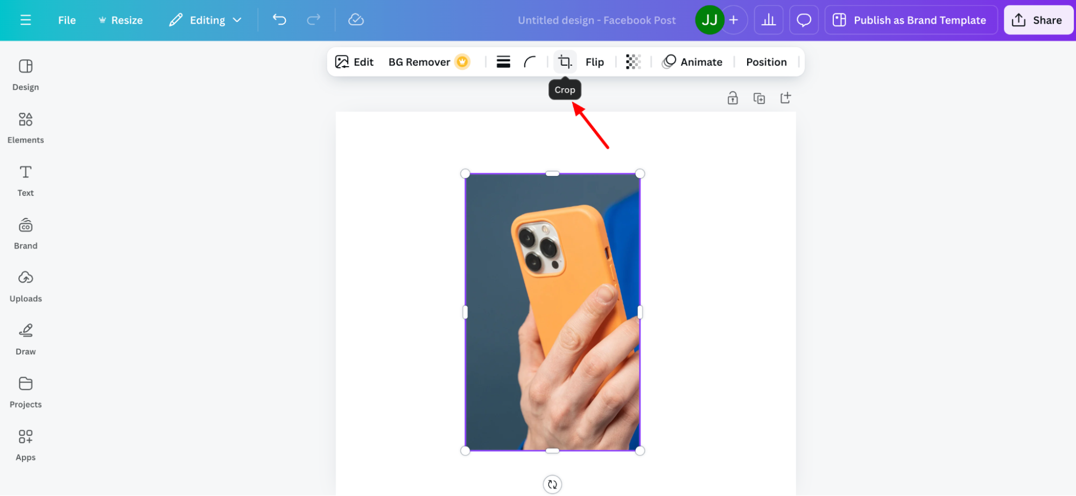Open the Projects sidebar panel

pos(25,393)
